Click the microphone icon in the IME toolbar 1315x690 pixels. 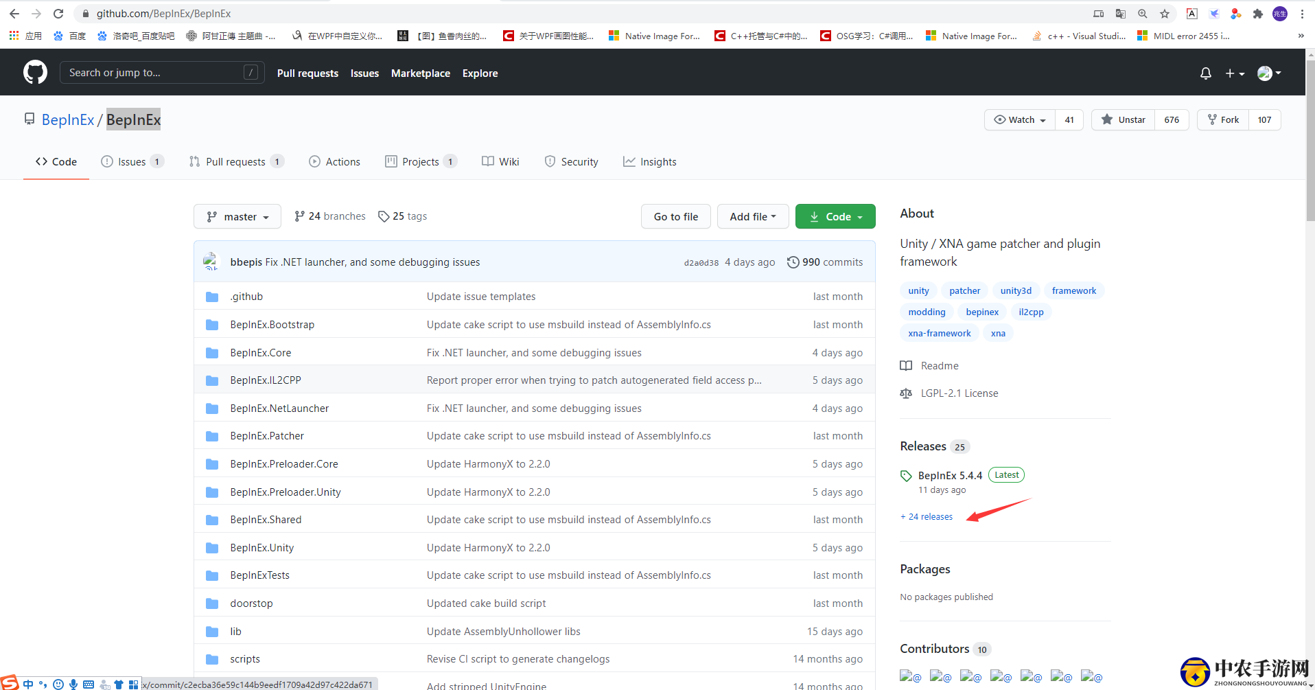pos(73,685)
